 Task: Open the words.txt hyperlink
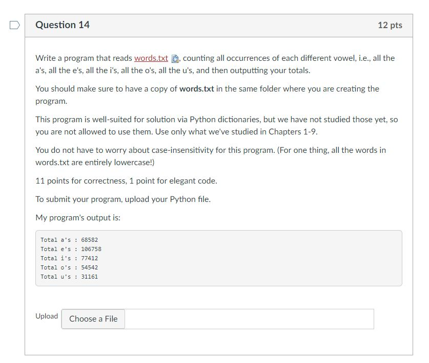(x=151, y=58)
